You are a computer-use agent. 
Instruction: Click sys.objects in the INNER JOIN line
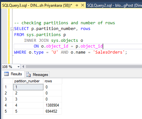pos(64,41)
